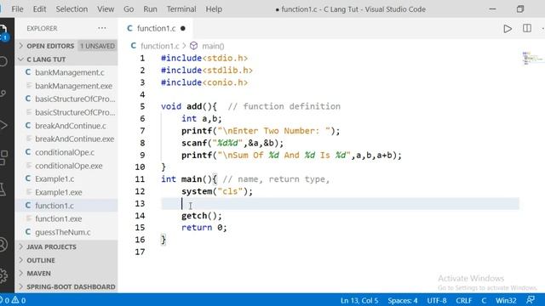Open the Edit menu

(x=39, y=9)
